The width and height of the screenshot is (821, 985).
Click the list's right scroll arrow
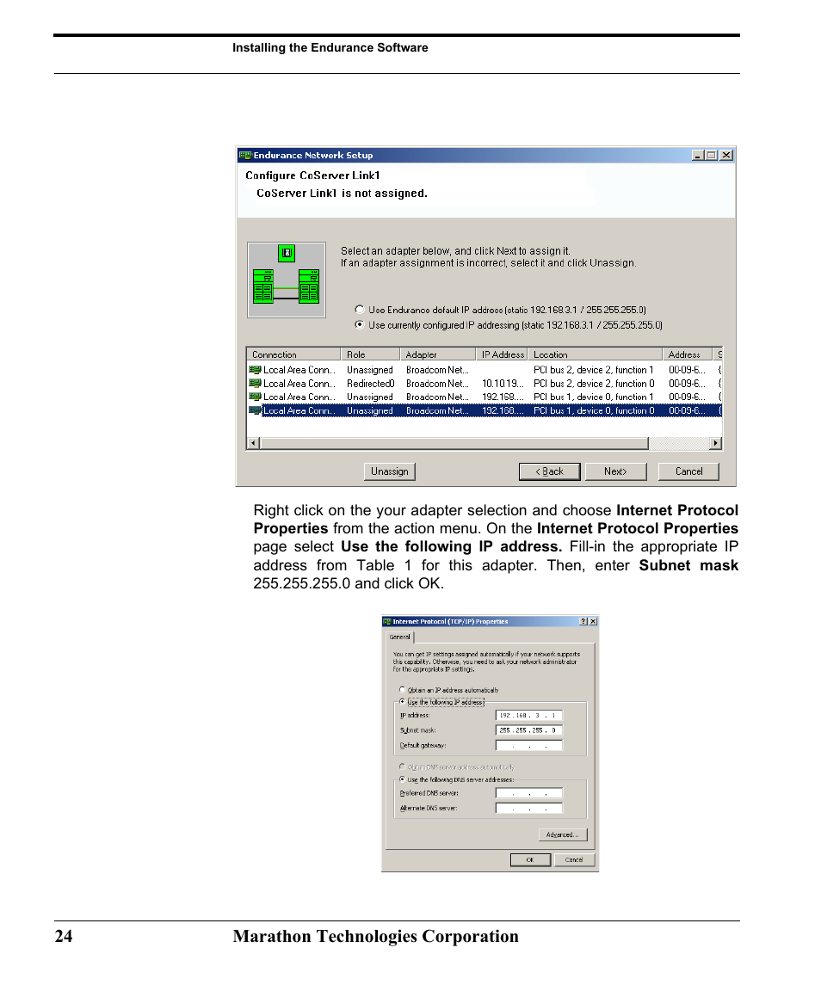(x=715, y=444)
